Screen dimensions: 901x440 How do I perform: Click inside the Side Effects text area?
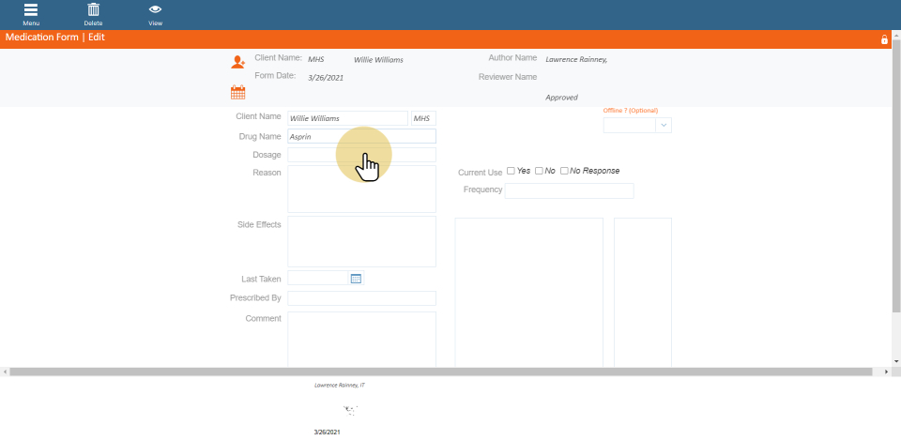click(361, 242)
